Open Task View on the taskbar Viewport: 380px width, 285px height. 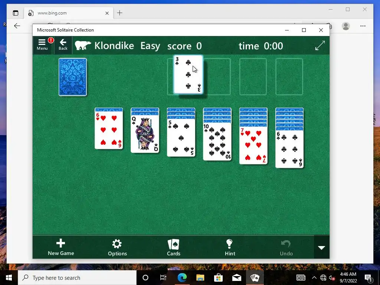pyautogui.click(x=163, y=278)
